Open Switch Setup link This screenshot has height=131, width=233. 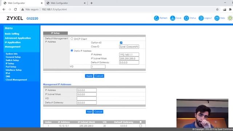12,60
